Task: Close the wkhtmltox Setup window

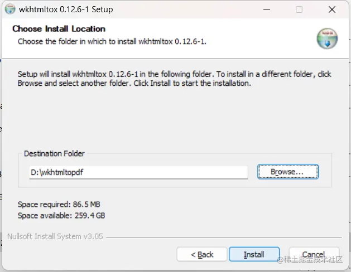Action: coord(332,9)
